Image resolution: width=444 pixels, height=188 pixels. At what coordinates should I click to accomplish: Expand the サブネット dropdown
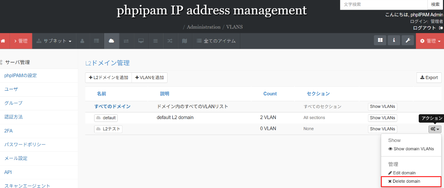point(54,41)
